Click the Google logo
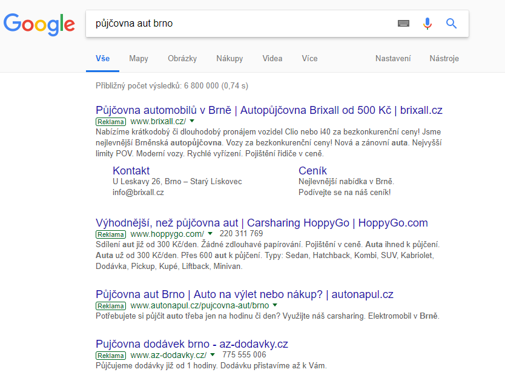Viewport: 505px width, 378px height. 39,24
